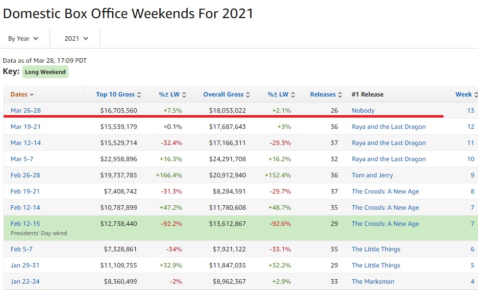Select week 7 in Feb 12-14 row

(x=473, y=207)
